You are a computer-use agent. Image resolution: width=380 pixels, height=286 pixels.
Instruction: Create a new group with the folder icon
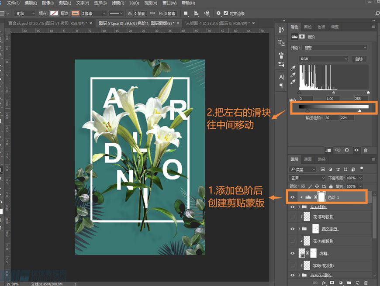click(x=349, y=283)
